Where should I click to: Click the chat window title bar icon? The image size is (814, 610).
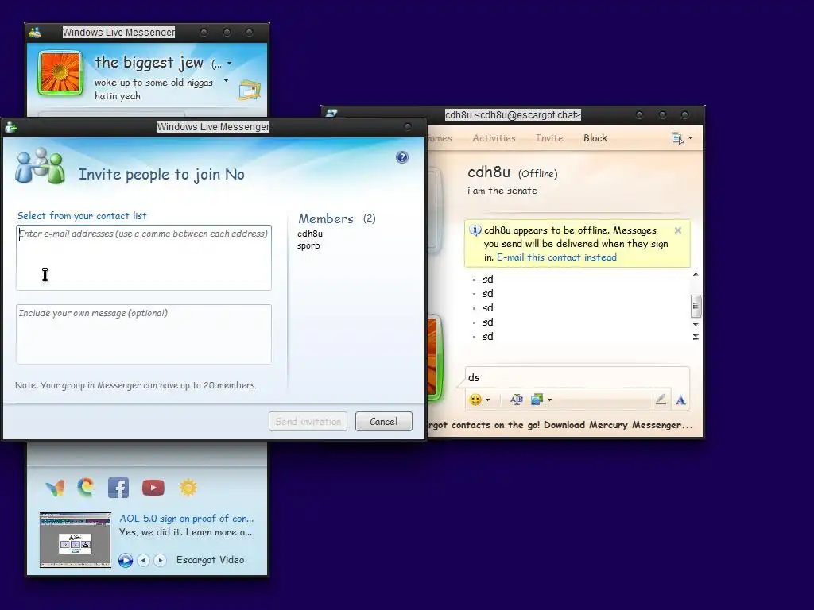(x=331, y=113)
